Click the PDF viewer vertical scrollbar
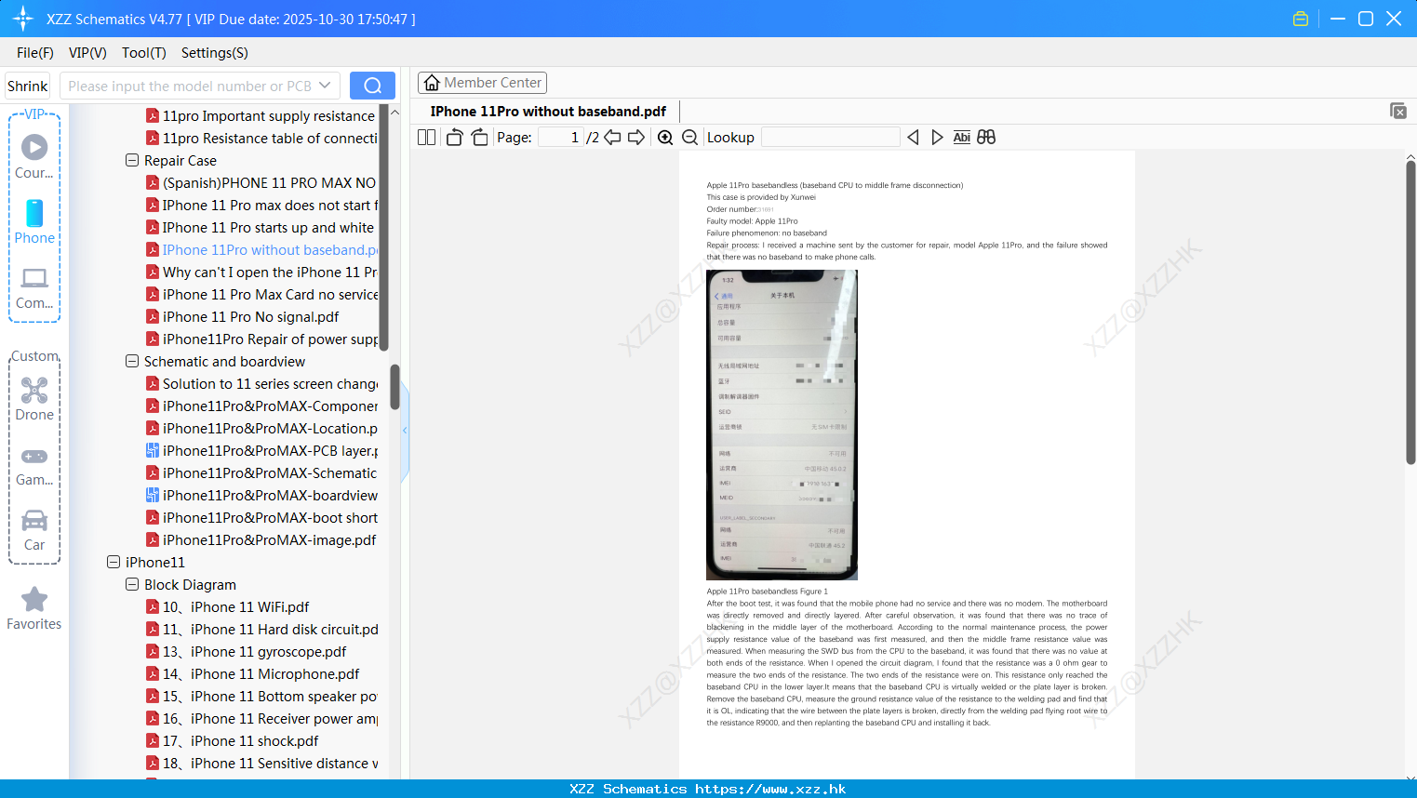The width and height of the screenshot is (1417, 798). (1410, 312)
